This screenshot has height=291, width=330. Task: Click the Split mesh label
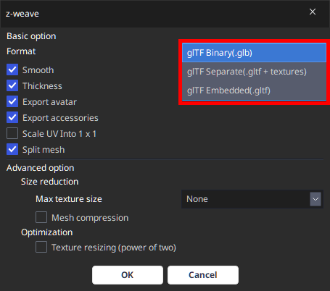pos(44,150)
